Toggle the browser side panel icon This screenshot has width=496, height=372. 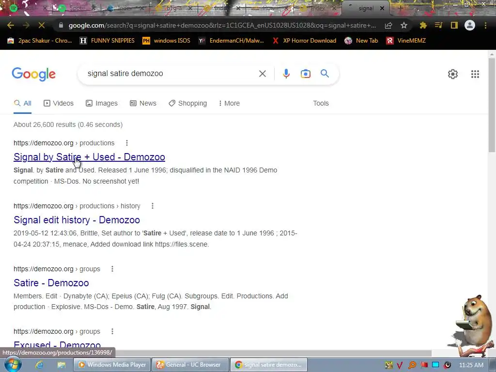coord(454,25)
